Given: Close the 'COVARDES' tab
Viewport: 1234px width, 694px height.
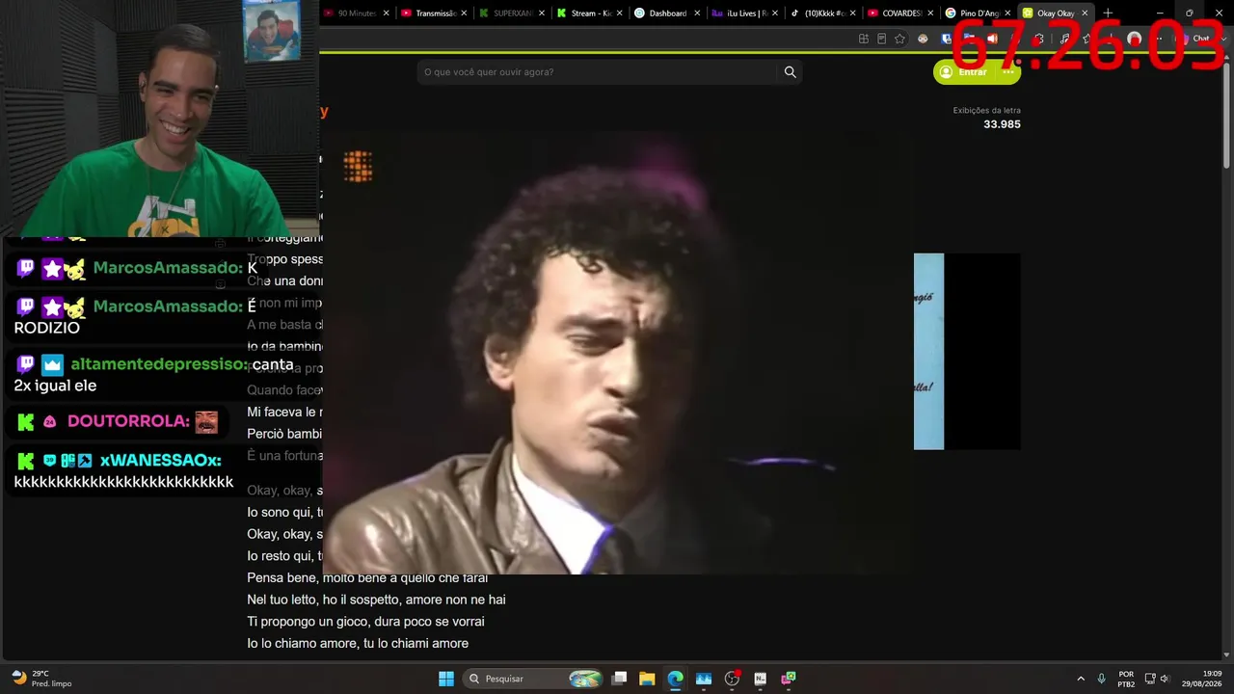Looking at the screenshot, I should pyautogui.click(x=930, y=13).
